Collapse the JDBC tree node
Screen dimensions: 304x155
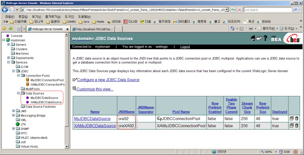pos(13,71)
